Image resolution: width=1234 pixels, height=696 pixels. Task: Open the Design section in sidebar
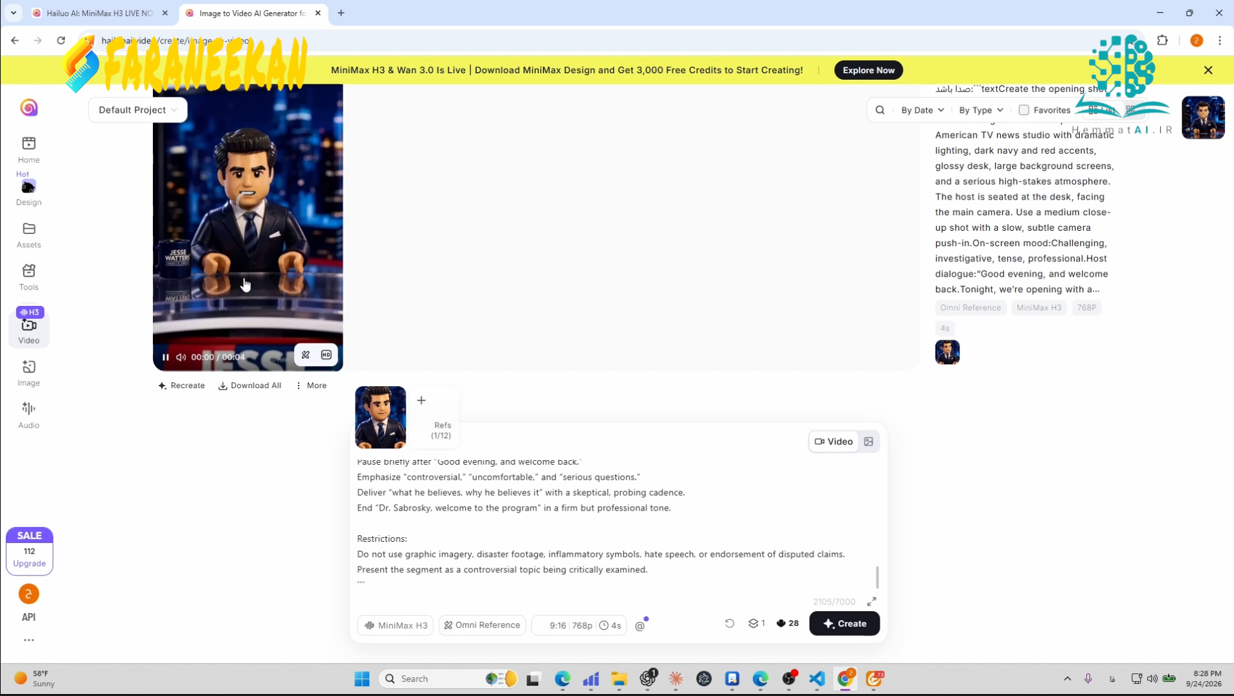coord(29,192)
